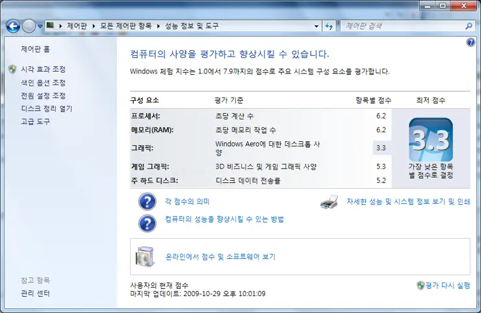Expand arrow after 모든 제어판 항목 breadcrumb

click(159, 26)
